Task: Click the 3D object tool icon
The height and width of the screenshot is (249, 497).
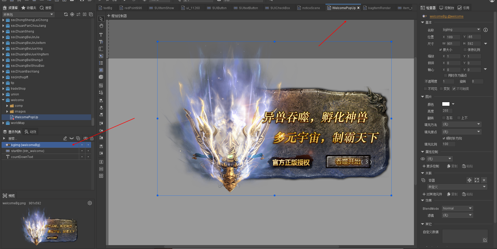Action: click(101, 77)
